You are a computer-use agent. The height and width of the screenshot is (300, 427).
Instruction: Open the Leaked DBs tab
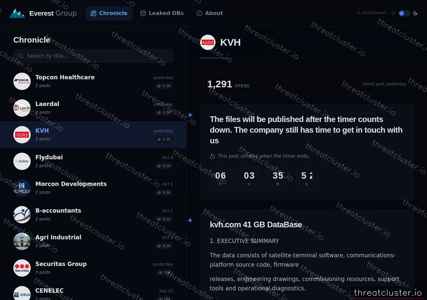[162, 13]
